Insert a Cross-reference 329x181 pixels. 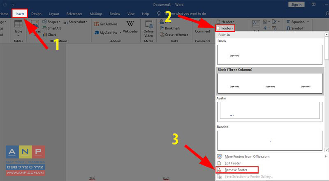[174, 34]
